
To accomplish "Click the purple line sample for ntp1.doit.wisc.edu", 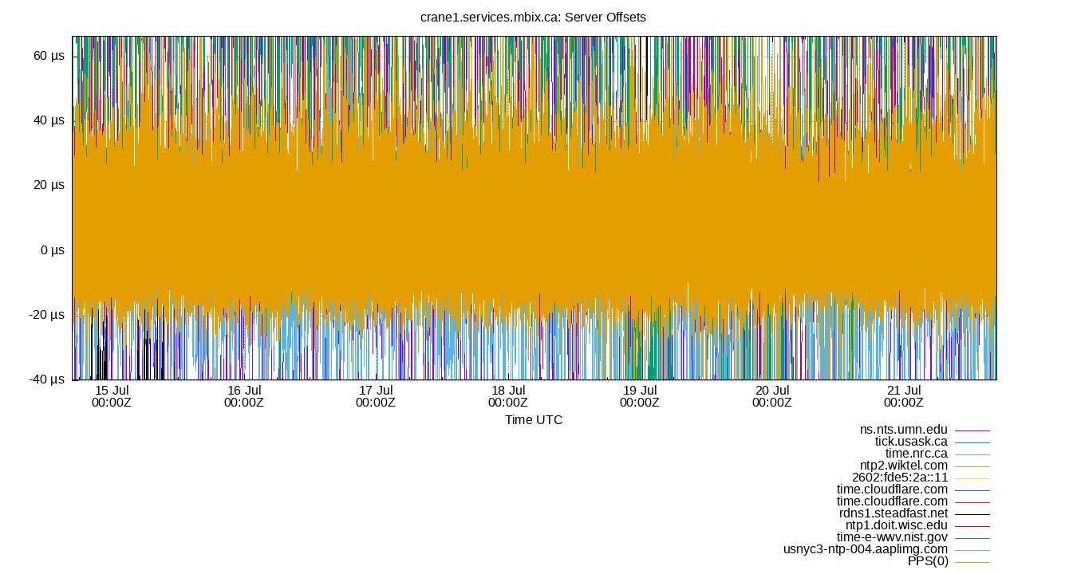I will (972, 526).
